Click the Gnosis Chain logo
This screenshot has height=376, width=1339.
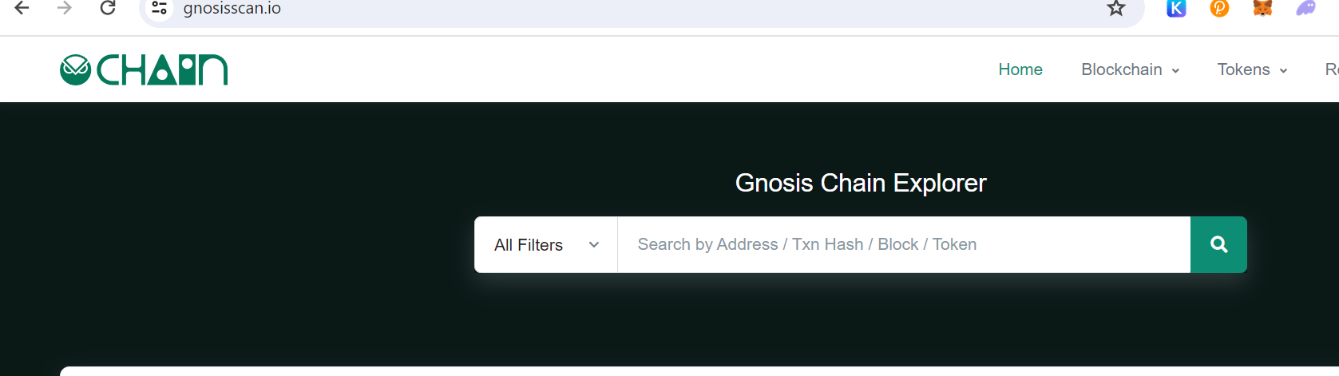coord(144,69)
